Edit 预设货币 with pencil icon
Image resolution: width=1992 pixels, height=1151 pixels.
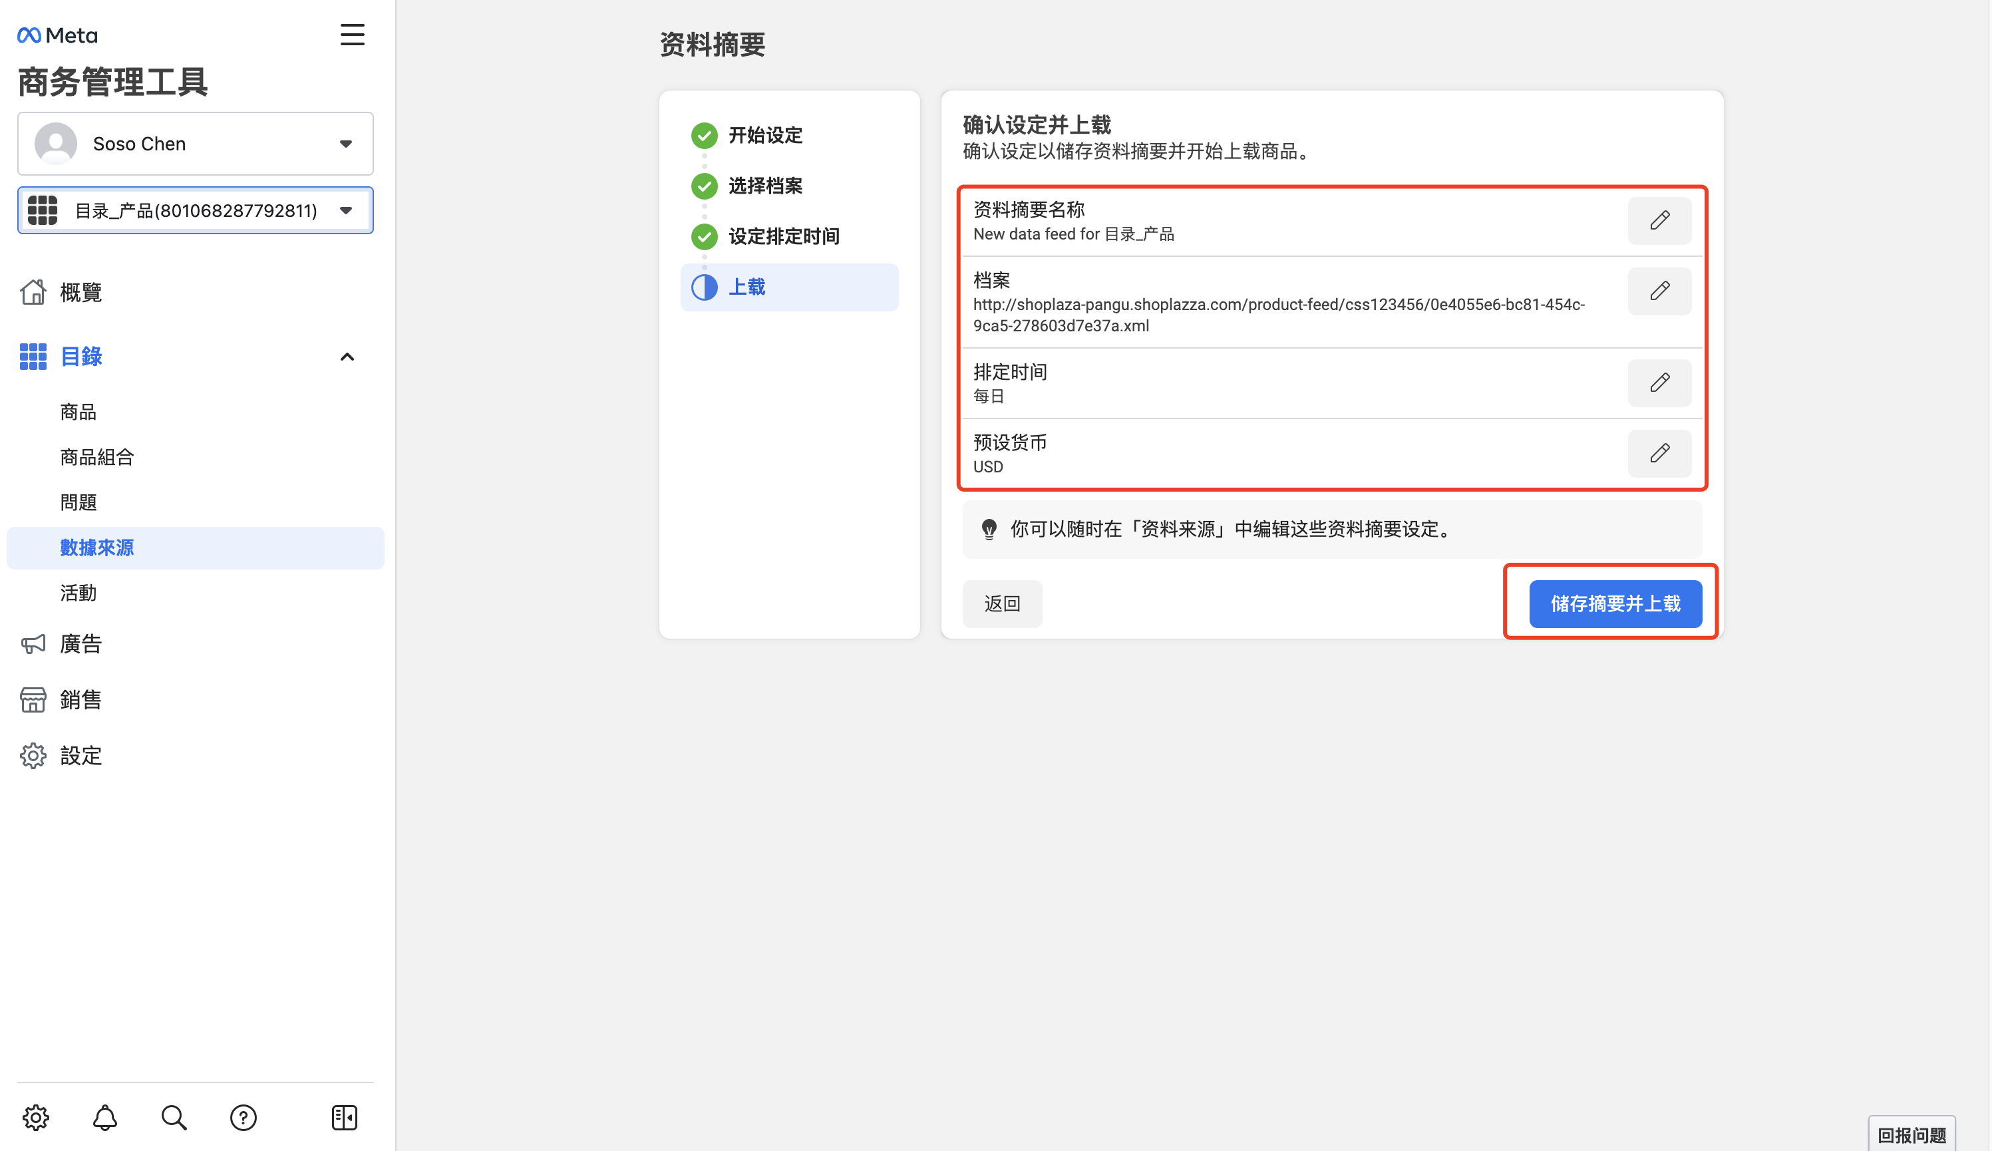click(1660, 453)
